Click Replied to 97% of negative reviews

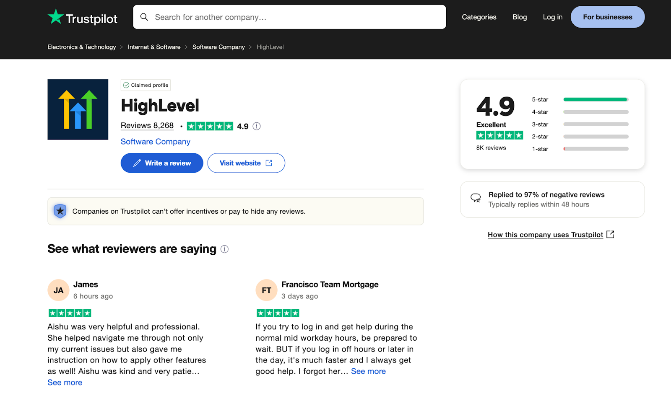click(546, 195)
